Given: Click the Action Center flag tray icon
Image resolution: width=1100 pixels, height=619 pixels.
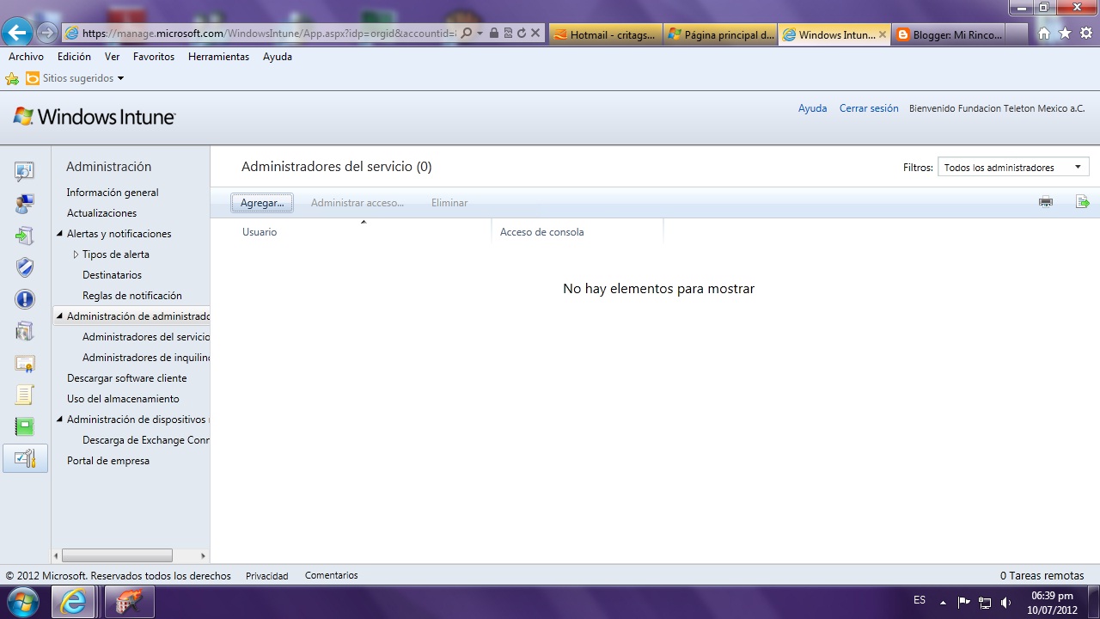Looking at the screenshot, I should click(x=963, y=602).
